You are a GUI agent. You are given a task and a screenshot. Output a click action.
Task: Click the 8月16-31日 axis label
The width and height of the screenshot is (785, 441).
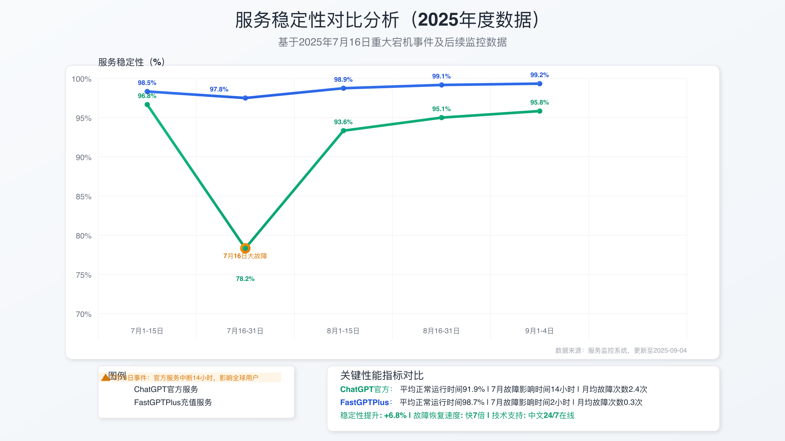442,331
